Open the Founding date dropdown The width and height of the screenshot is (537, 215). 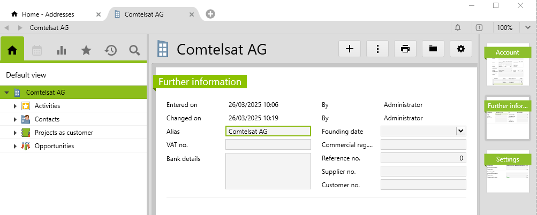click(460, 130)
